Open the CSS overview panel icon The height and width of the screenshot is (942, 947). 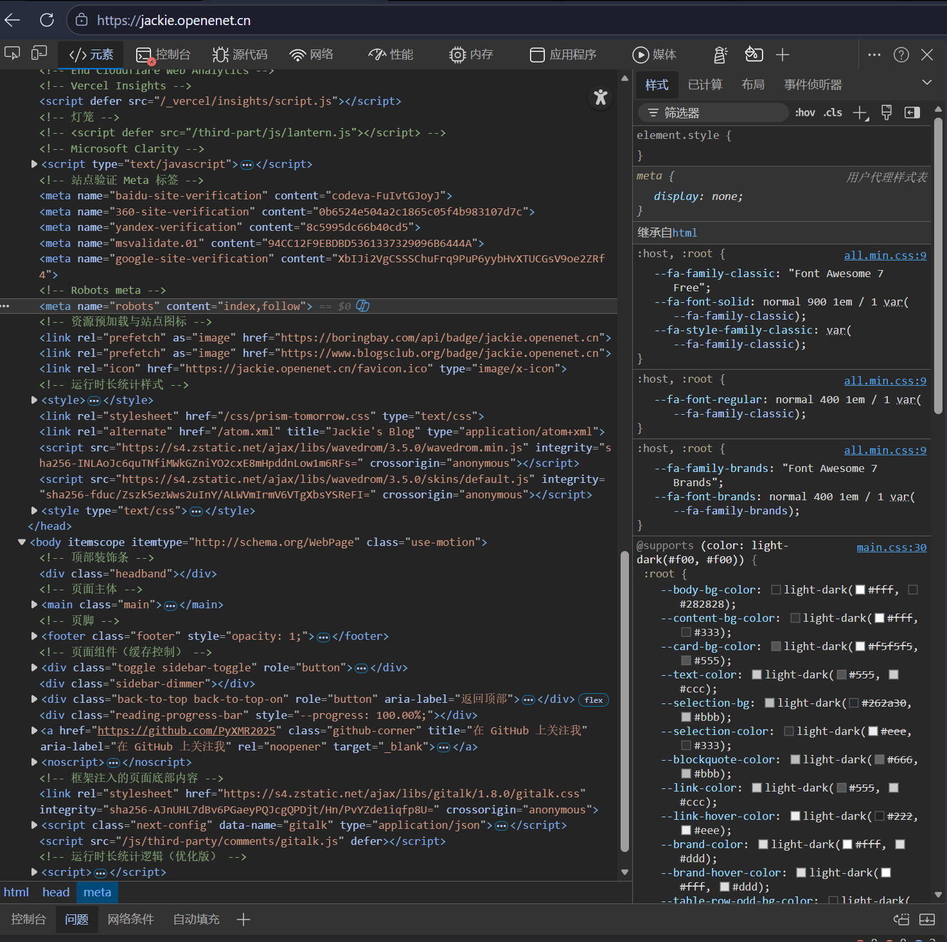click(x=754, y=55)
